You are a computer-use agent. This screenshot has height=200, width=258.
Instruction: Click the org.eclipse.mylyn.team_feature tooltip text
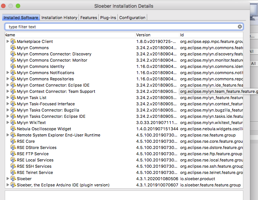click(219, 91)
